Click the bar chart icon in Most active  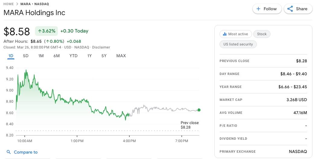point(225,34)
